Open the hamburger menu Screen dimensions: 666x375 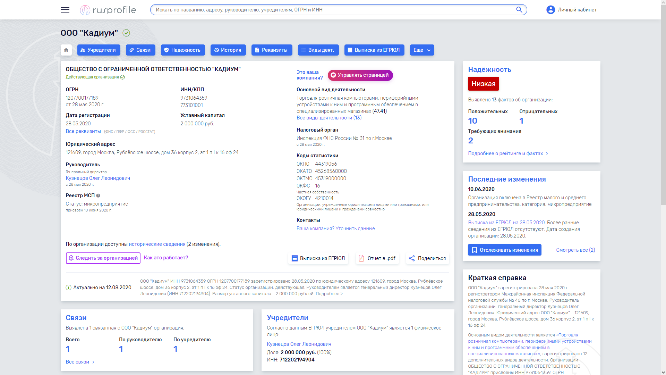coord(65,10)
